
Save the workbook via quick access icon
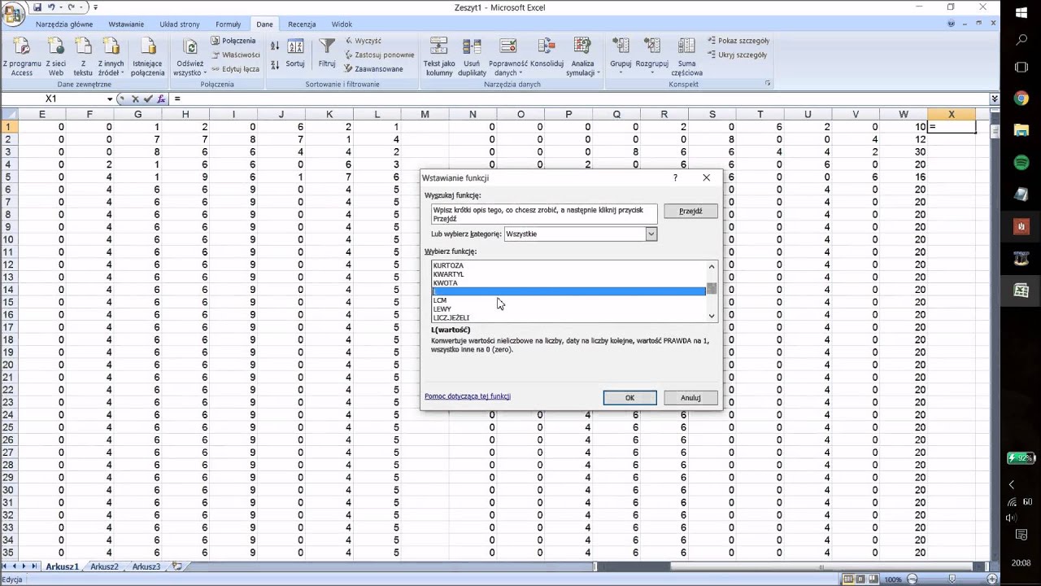coord(37,7)
